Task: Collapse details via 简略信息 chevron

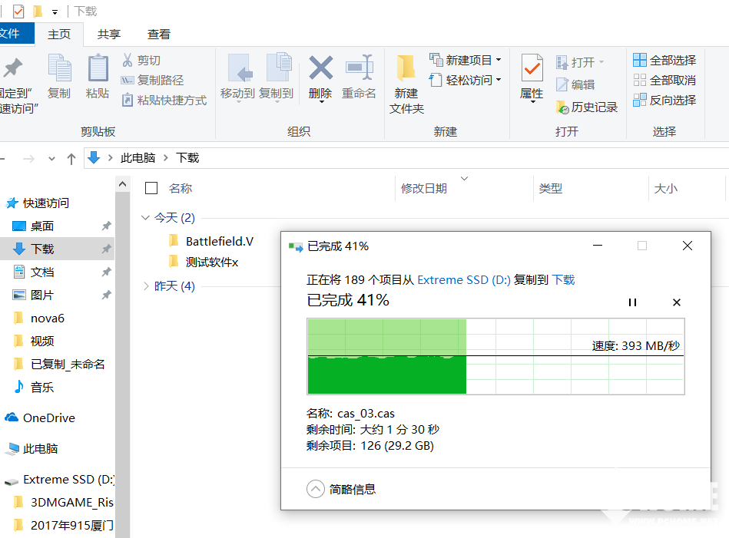Action: coord(316,489)
